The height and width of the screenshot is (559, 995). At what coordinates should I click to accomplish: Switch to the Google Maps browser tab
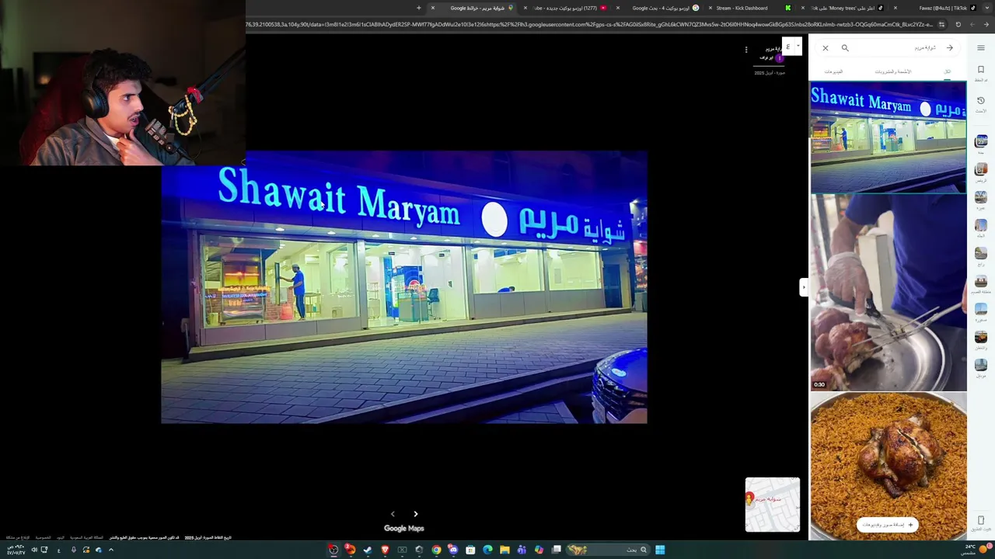(474, 8)
